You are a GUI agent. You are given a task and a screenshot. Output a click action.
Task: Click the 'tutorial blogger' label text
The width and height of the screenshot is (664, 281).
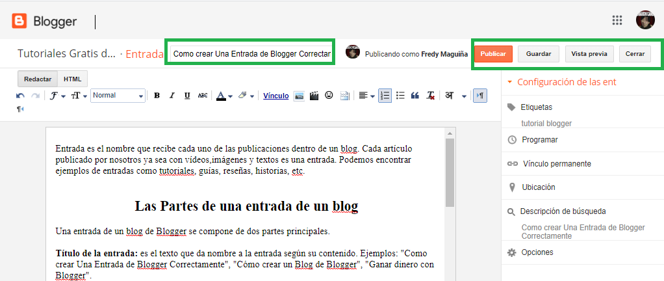(x=546, y=124)
